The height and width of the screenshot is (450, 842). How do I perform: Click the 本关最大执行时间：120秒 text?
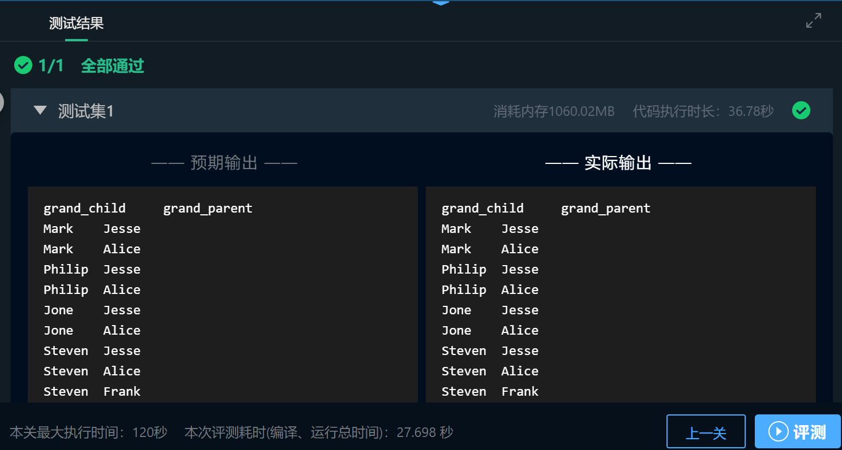[89, 432]
